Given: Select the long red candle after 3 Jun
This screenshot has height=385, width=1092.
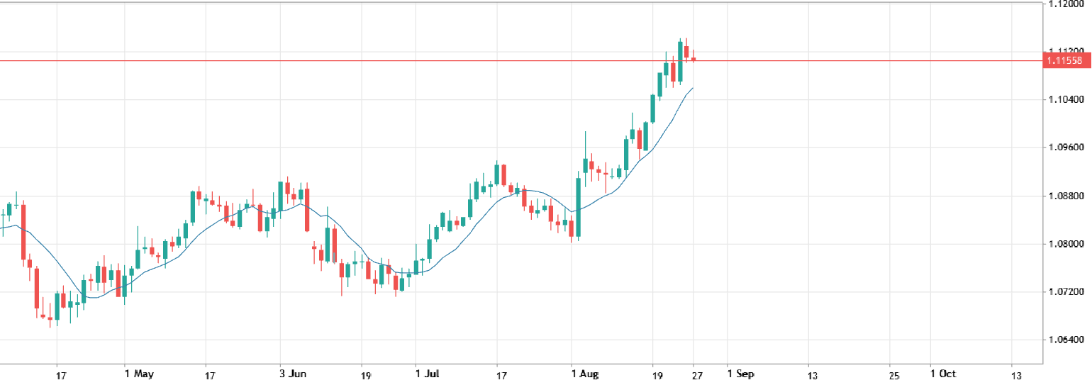Looking at the screenshot, I should click(307, 210).
